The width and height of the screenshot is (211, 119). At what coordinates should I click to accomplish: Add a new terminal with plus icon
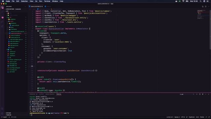point(197,94)
